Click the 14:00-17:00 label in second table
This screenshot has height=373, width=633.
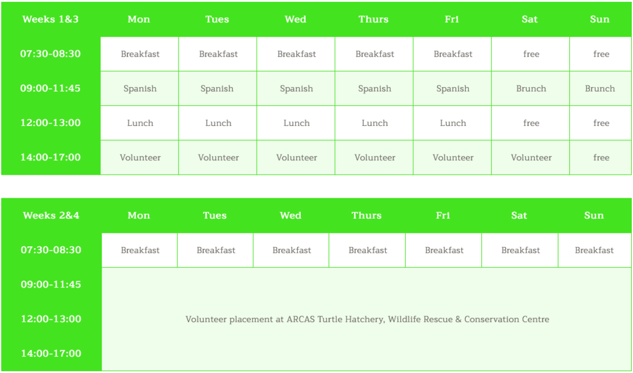tap(51, 354)
